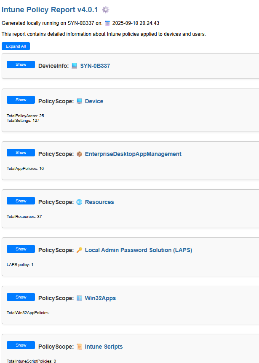Click the building icon beside Win32Apps

[x=79, y=298]
